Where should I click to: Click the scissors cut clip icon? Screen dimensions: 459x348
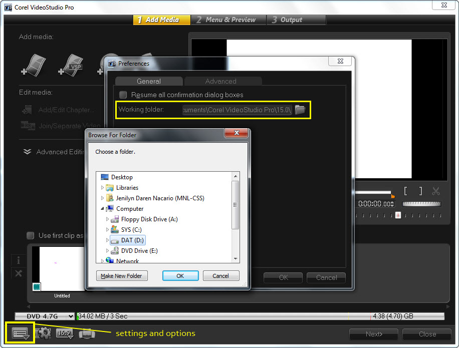[x=436, y=191]
